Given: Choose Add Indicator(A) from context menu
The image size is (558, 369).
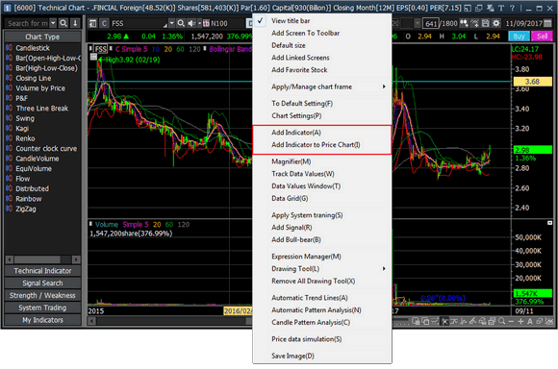Looking at the screenshot, I should (x=296, y=133).
